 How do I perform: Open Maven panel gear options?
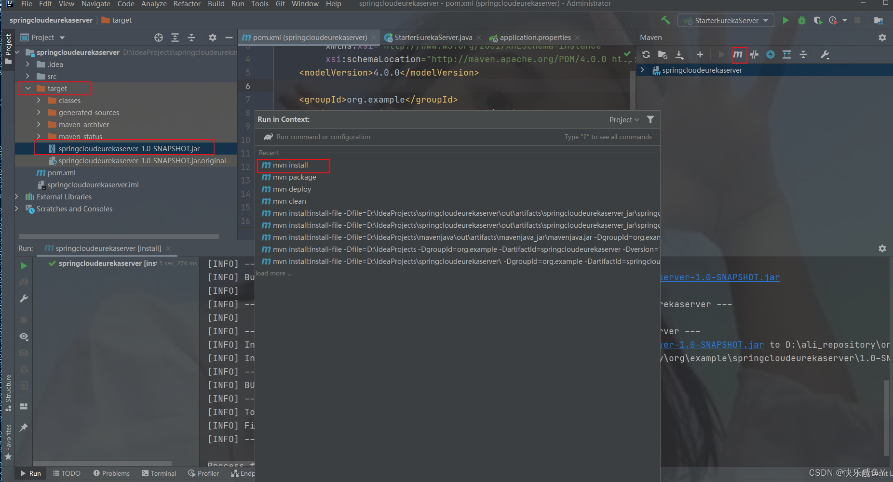point(882,37)
